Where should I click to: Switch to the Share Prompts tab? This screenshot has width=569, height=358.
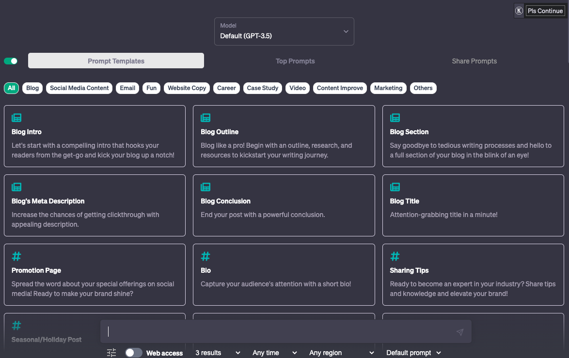(474, 61)
